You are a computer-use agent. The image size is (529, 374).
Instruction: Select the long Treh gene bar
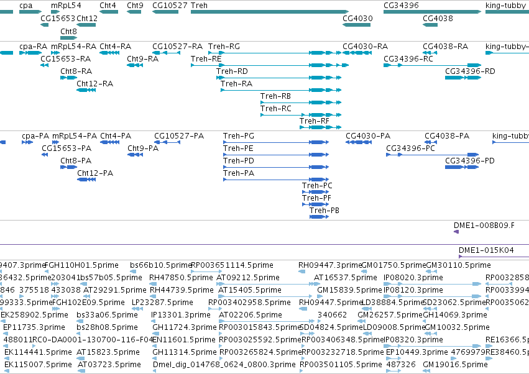coord(270,12)
